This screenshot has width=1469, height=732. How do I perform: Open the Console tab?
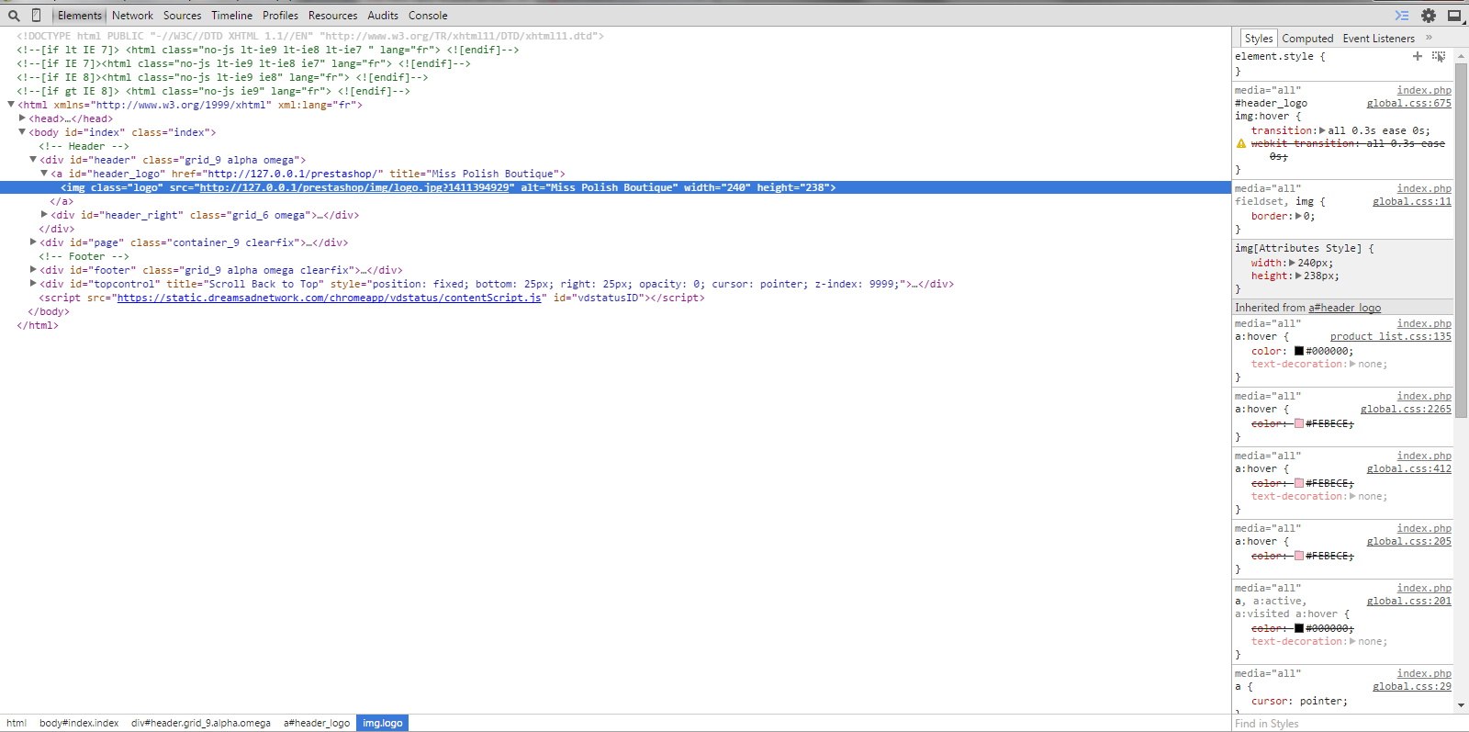pyautogui.click(x=428, y=16)
